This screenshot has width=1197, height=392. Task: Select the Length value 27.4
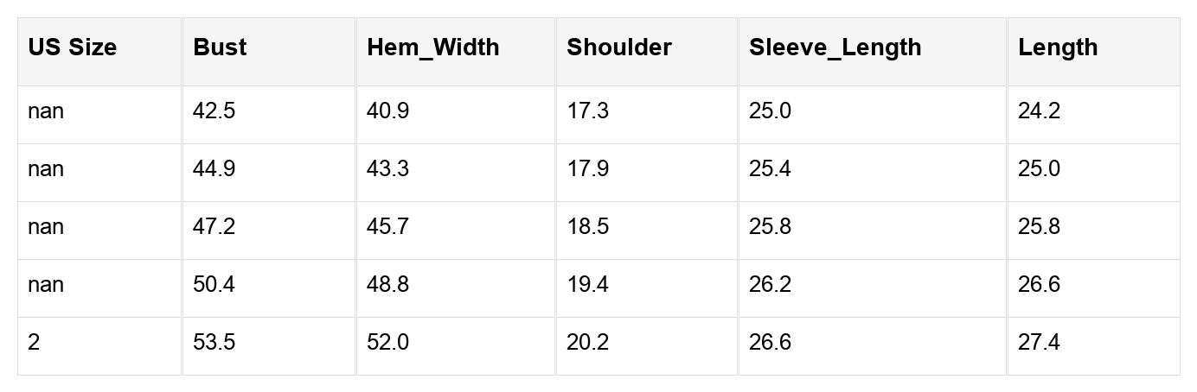[x=1039, y=343]
